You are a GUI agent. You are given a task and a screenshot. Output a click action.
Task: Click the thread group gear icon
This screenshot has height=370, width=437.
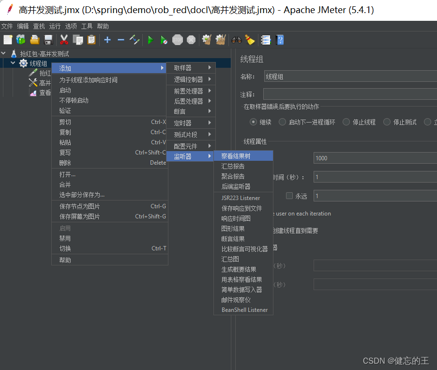23,63
